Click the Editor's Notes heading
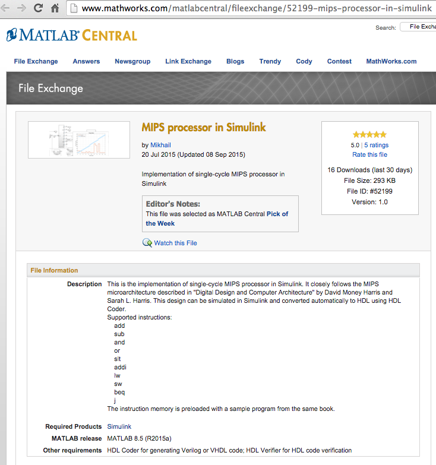This screenshot has width=436, height=465. [173, 204]
